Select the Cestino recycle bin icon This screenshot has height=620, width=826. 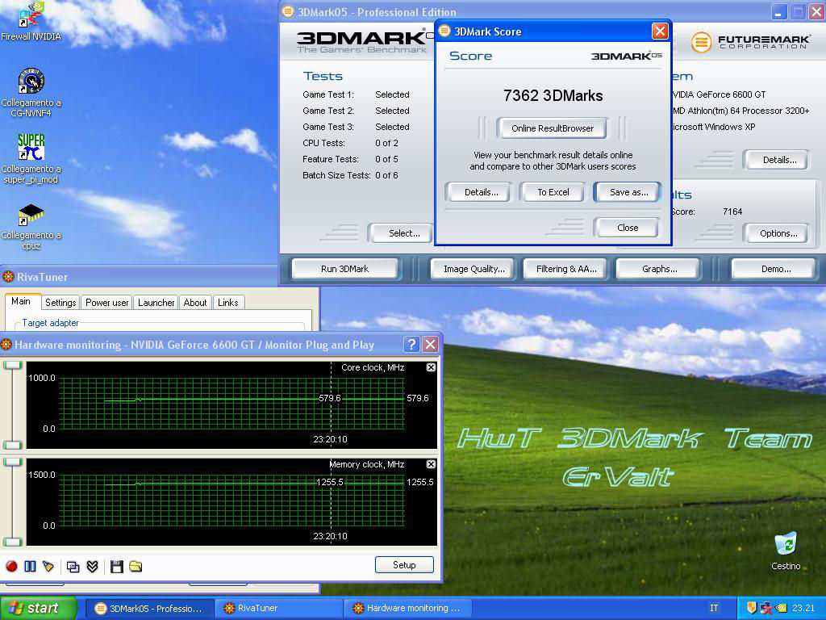(x=786, y=551)
